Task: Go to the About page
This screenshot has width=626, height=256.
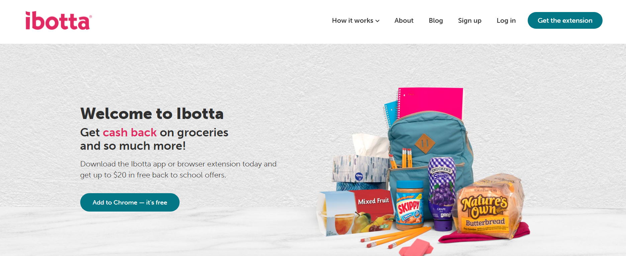Action: click(x=404, y=20)
